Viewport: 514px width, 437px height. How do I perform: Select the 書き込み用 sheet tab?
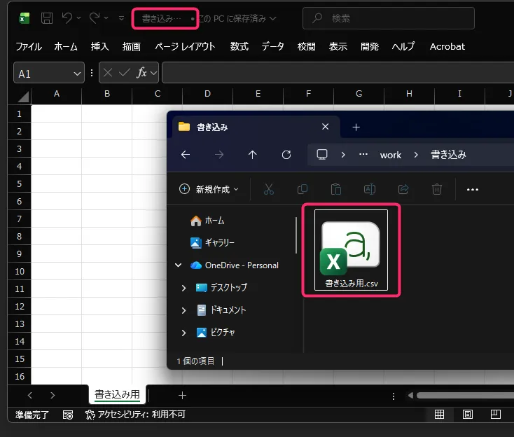coord(117,395)
